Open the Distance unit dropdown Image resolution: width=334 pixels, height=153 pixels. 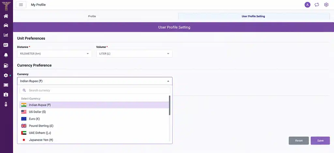tap(54, 54)
